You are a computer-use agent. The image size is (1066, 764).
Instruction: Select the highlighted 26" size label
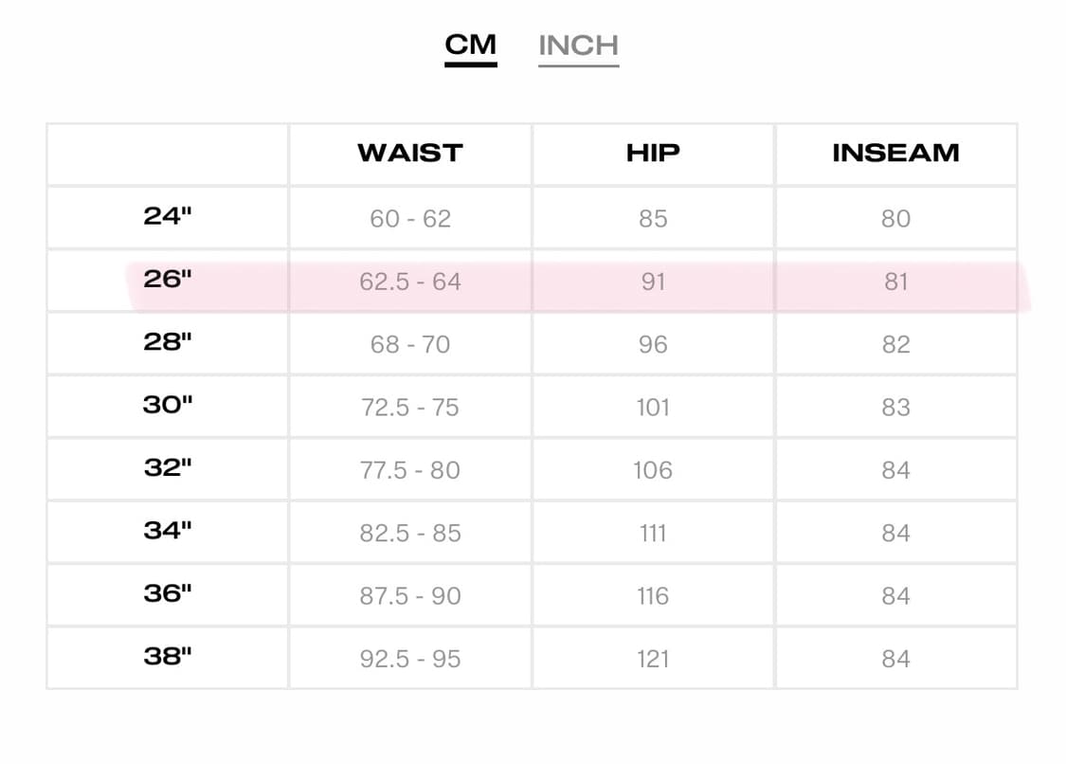coord(167,279)
